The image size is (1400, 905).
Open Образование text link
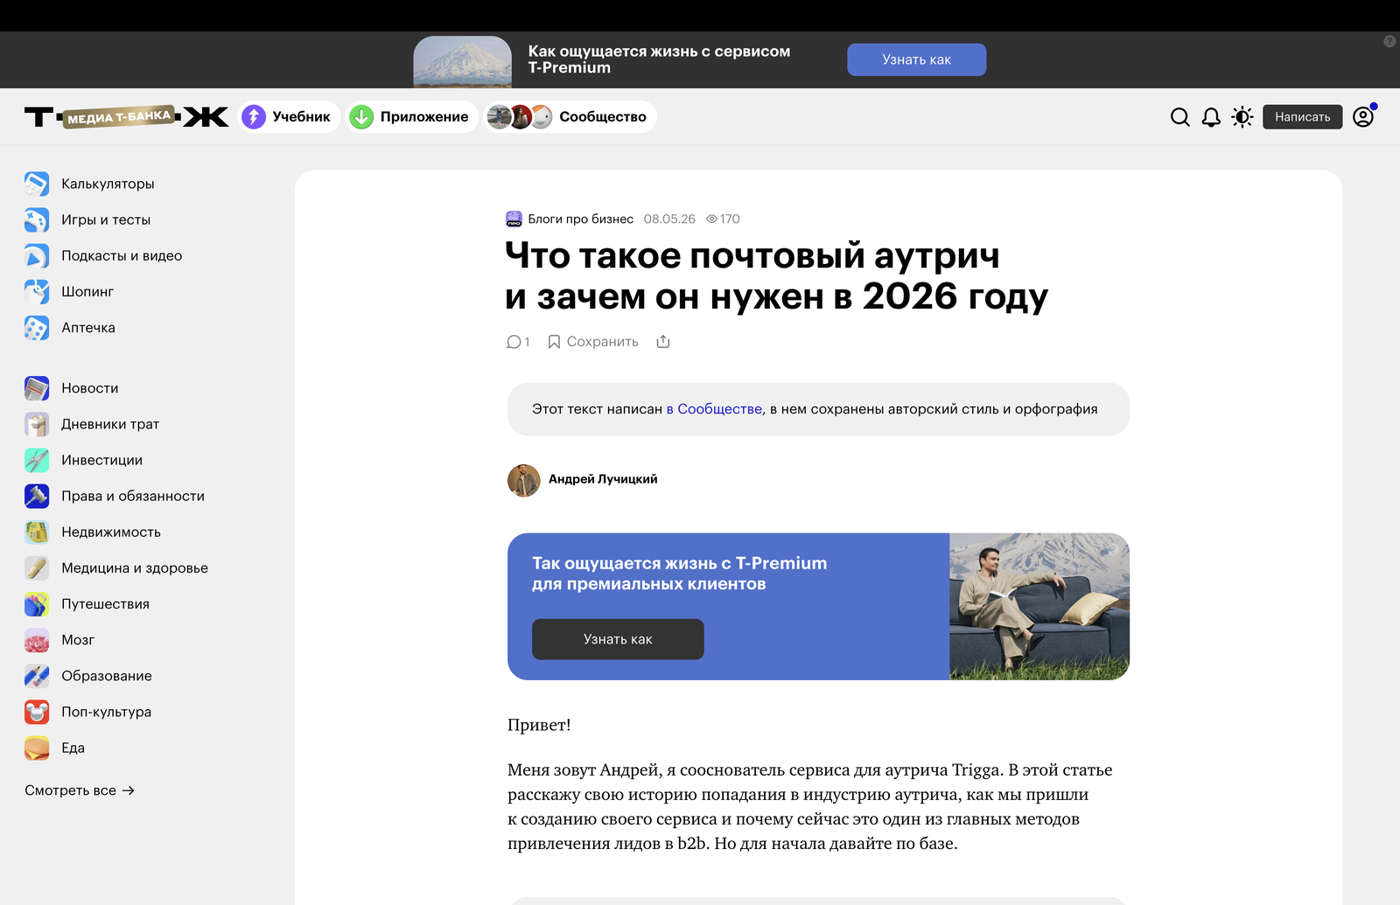(107, 675)
